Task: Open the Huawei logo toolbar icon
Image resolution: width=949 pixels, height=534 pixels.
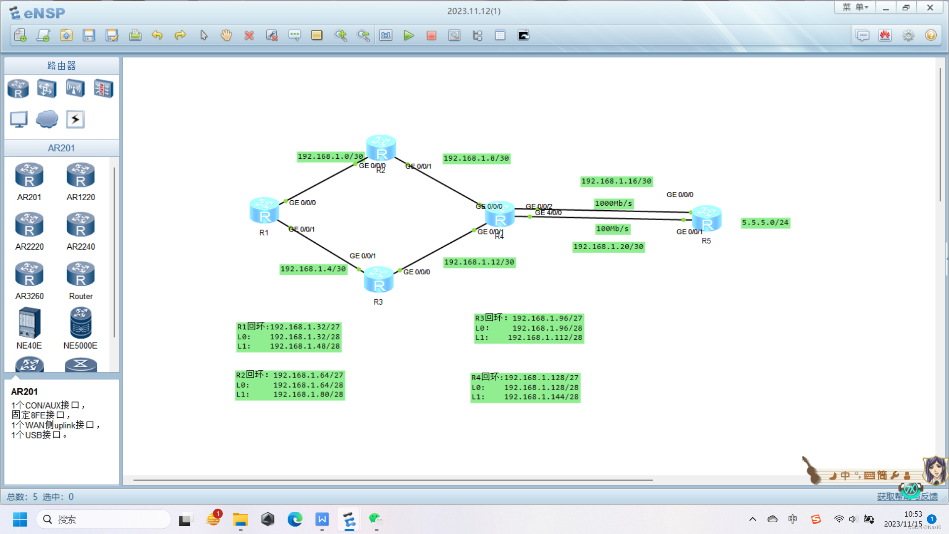Action: [x=885, y=35]
